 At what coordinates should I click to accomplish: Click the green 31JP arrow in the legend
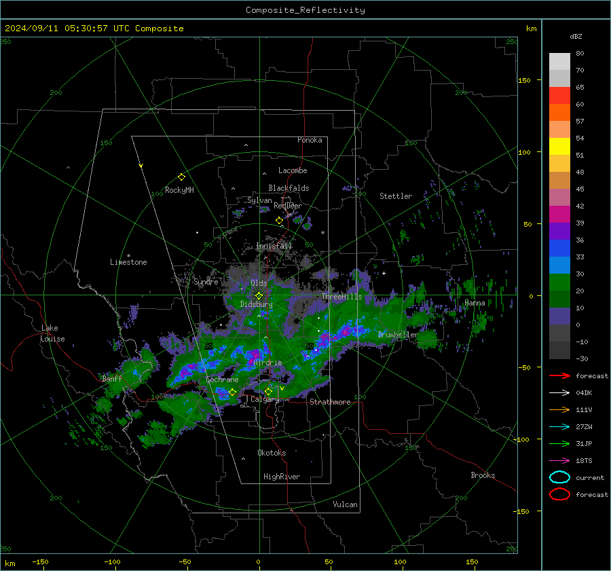coord(559,443)
